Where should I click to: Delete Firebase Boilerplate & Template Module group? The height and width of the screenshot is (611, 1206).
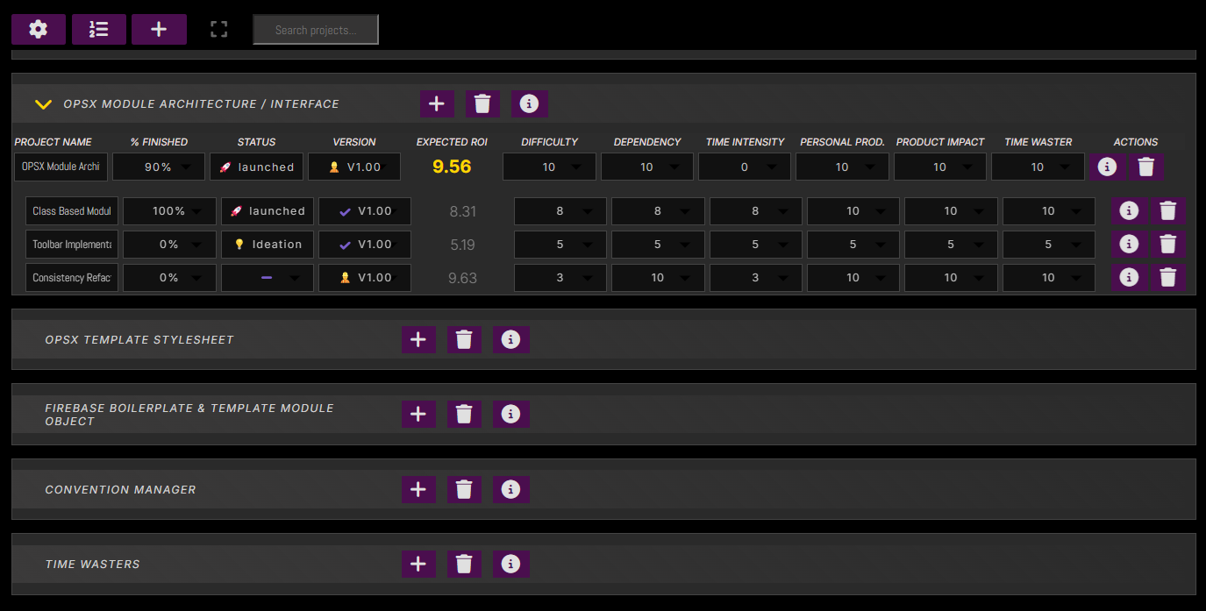464,414
